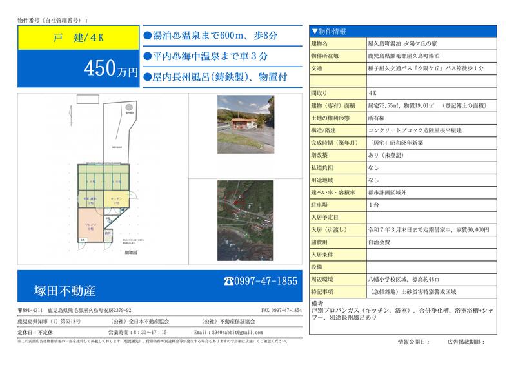Click the 450万円 price banner
This screenshot has height=365, width=516.
click(77, 70)
